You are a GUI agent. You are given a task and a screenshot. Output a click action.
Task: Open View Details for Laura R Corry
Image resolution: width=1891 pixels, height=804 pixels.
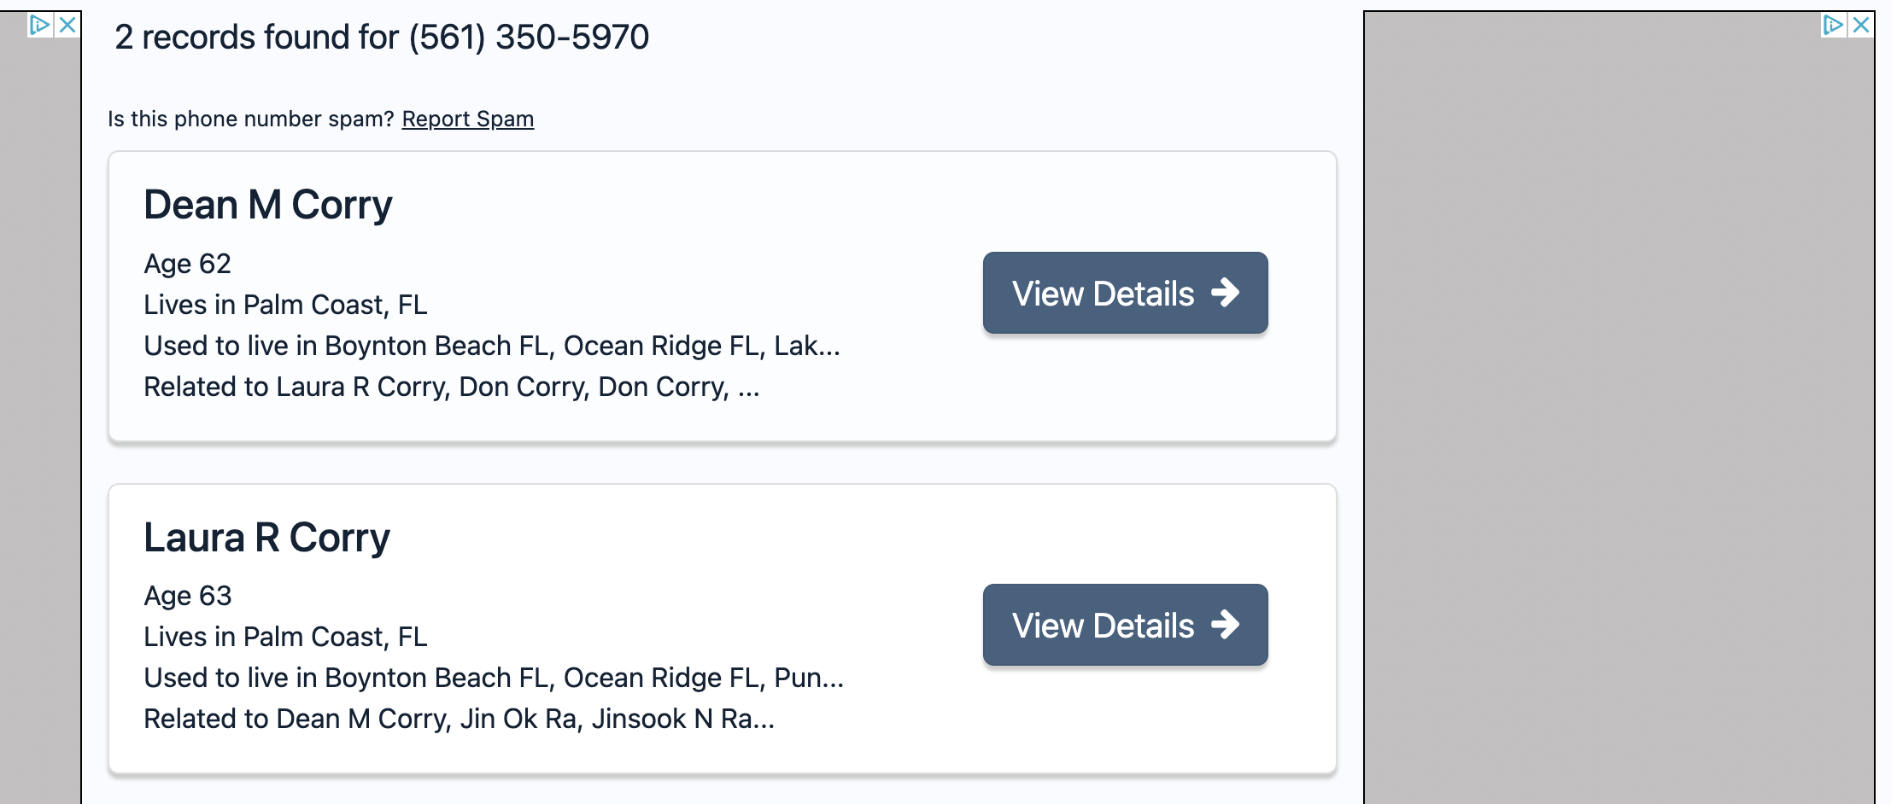pyautogui.click(x=1125, y=625)
